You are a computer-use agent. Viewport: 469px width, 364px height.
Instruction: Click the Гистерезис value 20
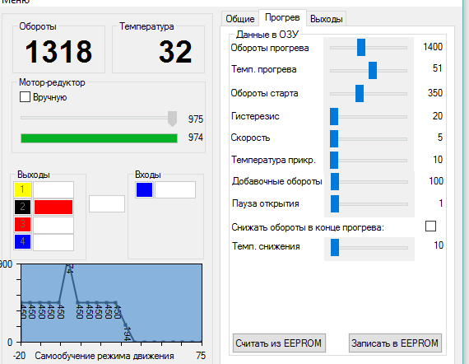tap(437, 116)
